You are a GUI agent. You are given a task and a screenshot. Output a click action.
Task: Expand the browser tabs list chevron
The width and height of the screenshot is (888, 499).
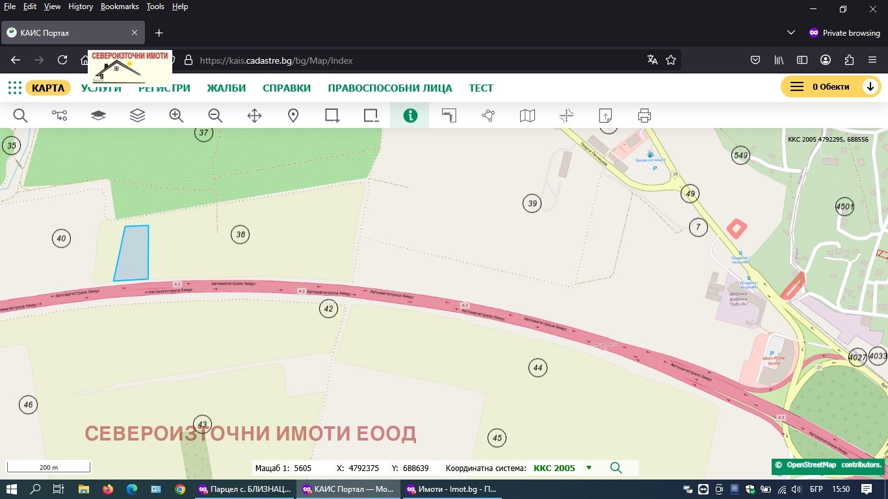point(791,32)
